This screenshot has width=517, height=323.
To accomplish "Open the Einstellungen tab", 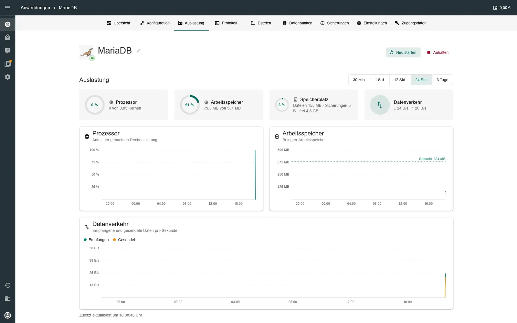I will coord(372,23).
